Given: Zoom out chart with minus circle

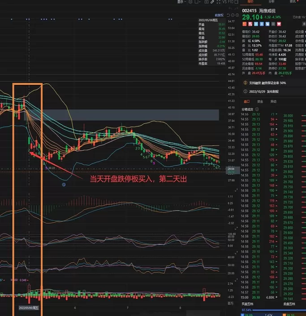Looking at the screenshot, I should coord(233,15).
